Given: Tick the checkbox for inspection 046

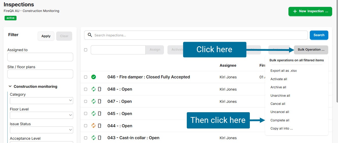Looking at the screenshot, I should [86, 77].
